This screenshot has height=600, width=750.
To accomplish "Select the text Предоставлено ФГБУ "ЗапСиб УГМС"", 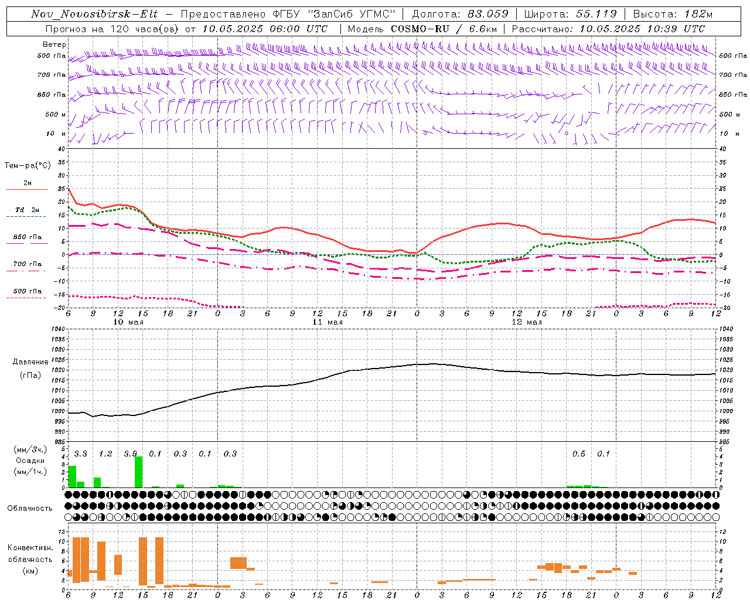I will point(288,14).
